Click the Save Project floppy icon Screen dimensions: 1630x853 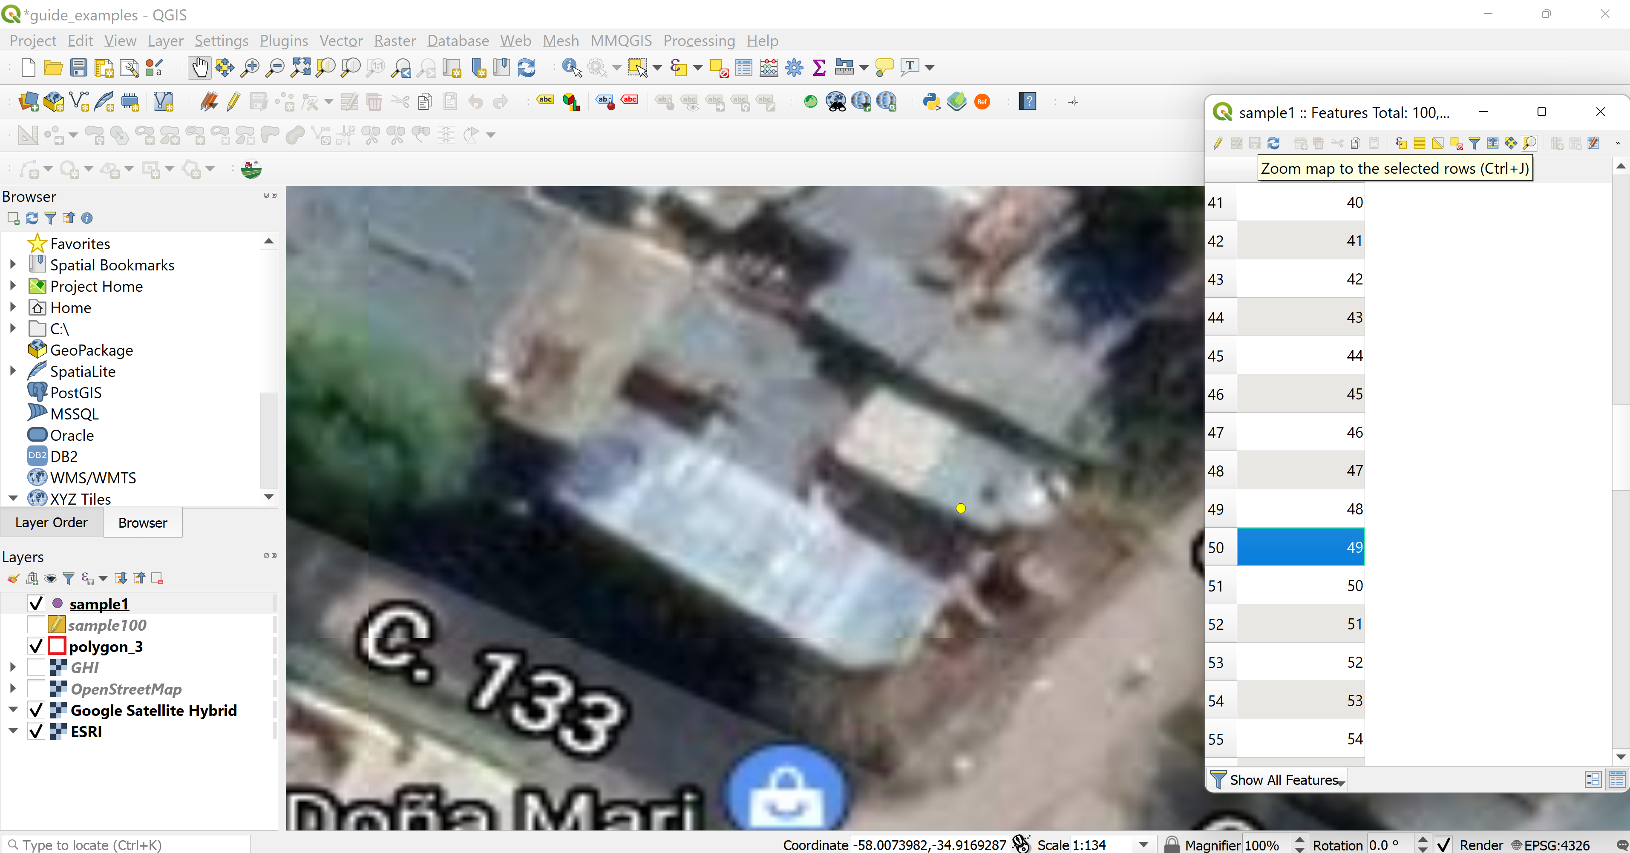[78, 67]
